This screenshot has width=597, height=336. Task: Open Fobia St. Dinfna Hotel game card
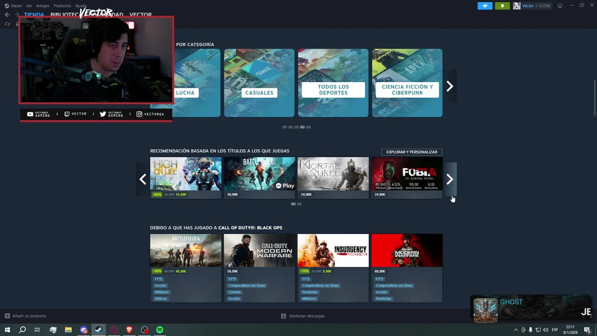click(x=407, y=178)
